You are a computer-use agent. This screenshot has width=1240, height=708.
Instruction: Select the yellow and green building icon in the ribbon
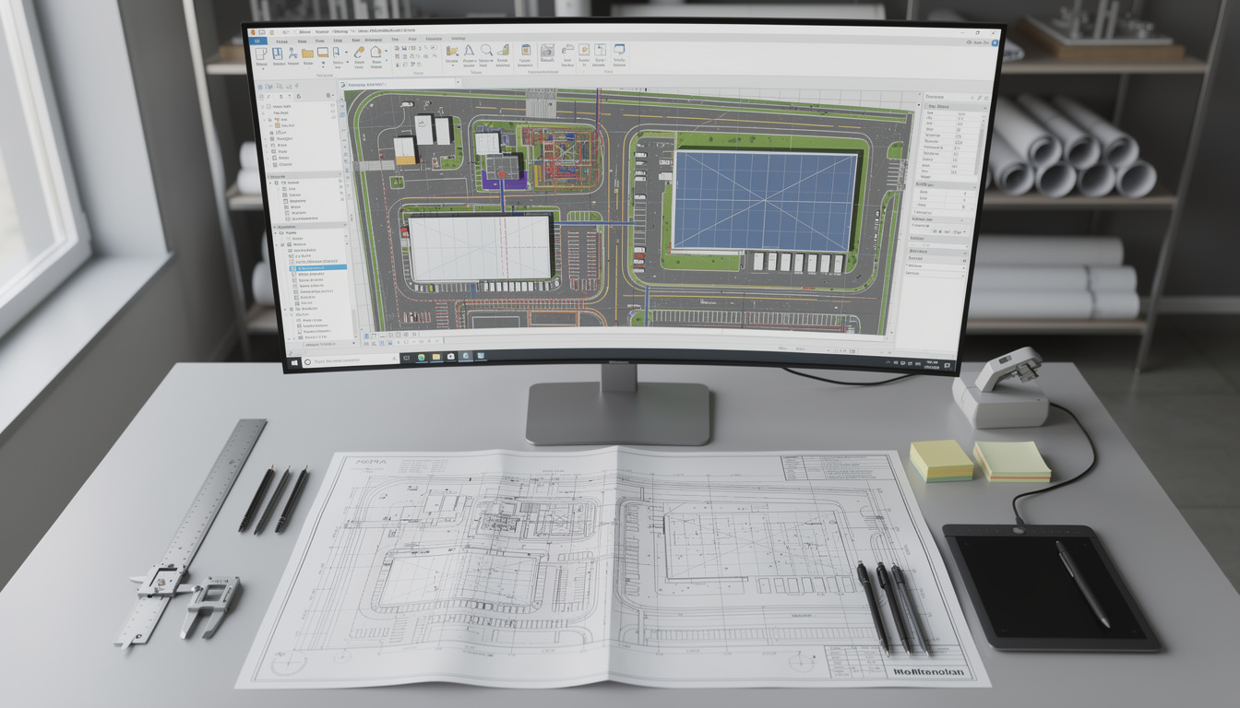pyautogui.click(x=503, y=51)
